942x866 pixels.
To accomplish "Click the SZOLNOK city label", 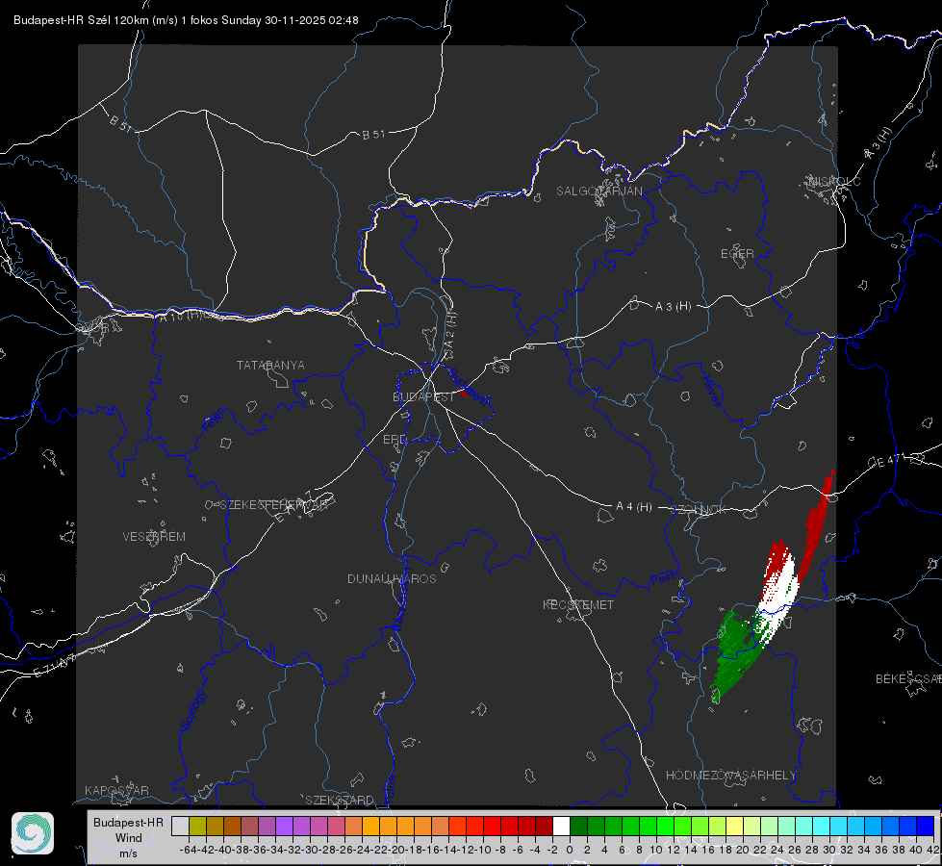I will point(699,509).
